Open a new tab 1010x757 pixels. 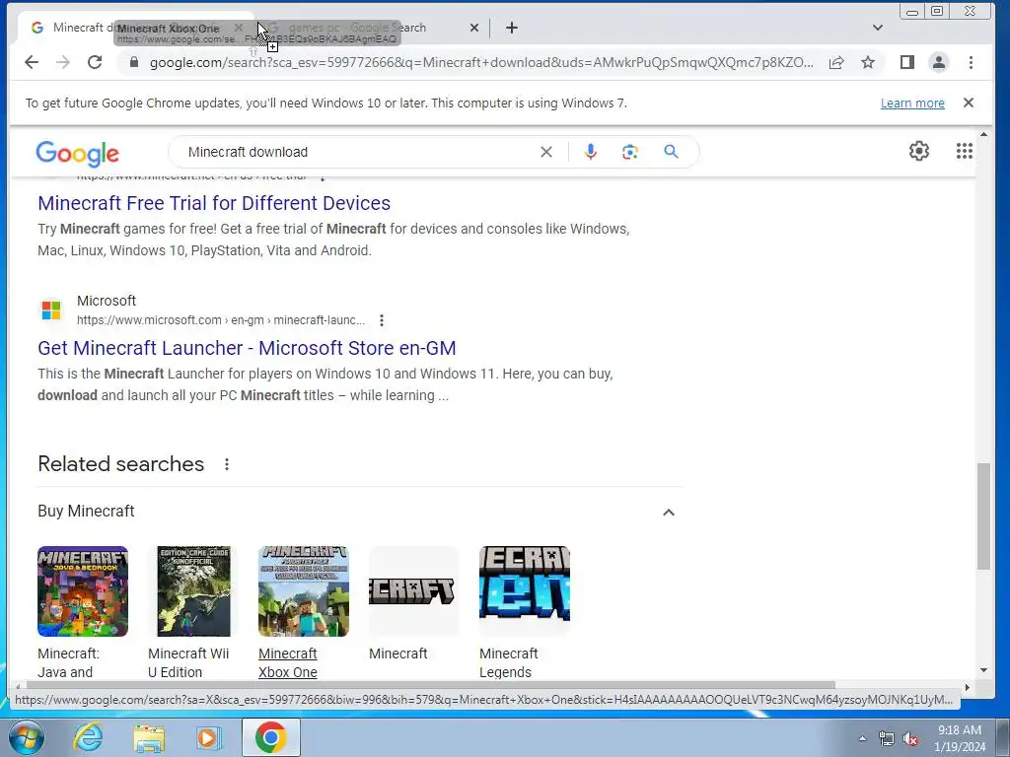(512, 28)
